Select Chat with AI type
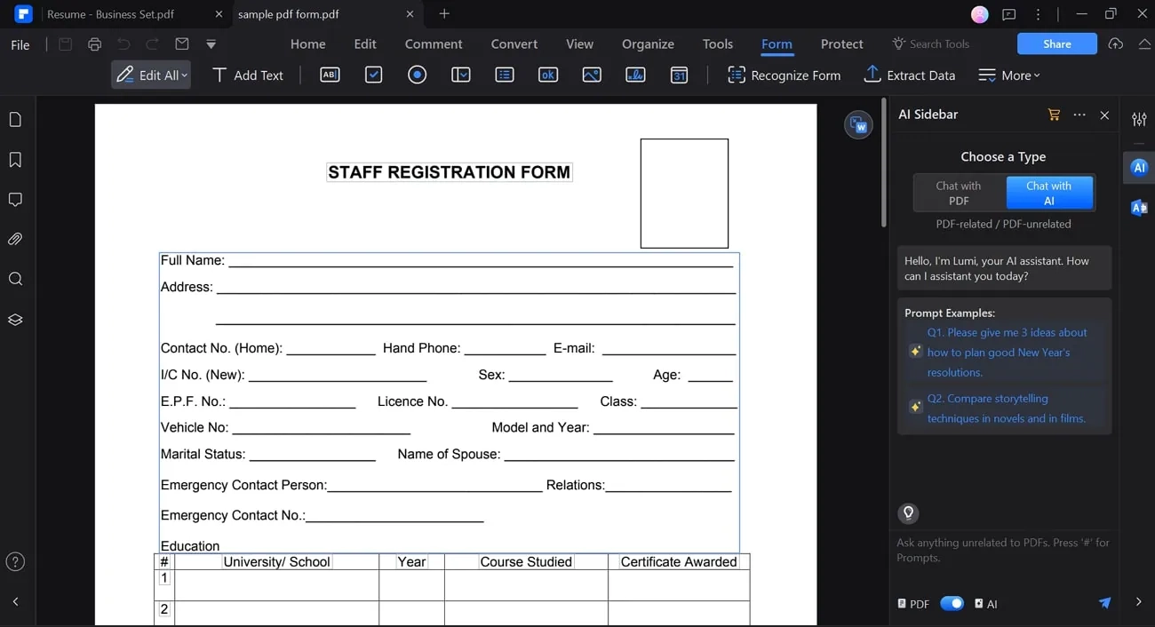This screenshot has width=1155, height=627. click(1049, 193)
